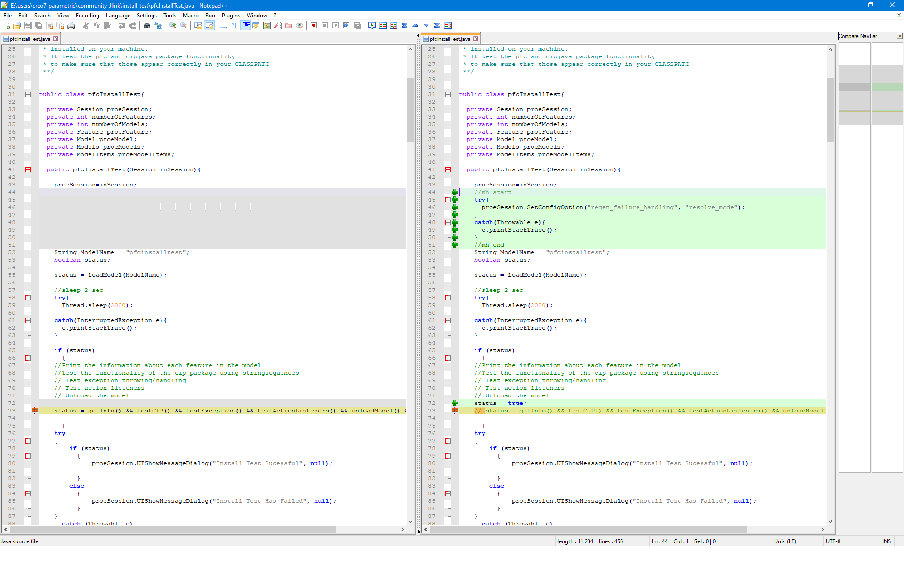Toggle Show All Characters pilcrow icon
904x565 pixels.
click(234, 25)
